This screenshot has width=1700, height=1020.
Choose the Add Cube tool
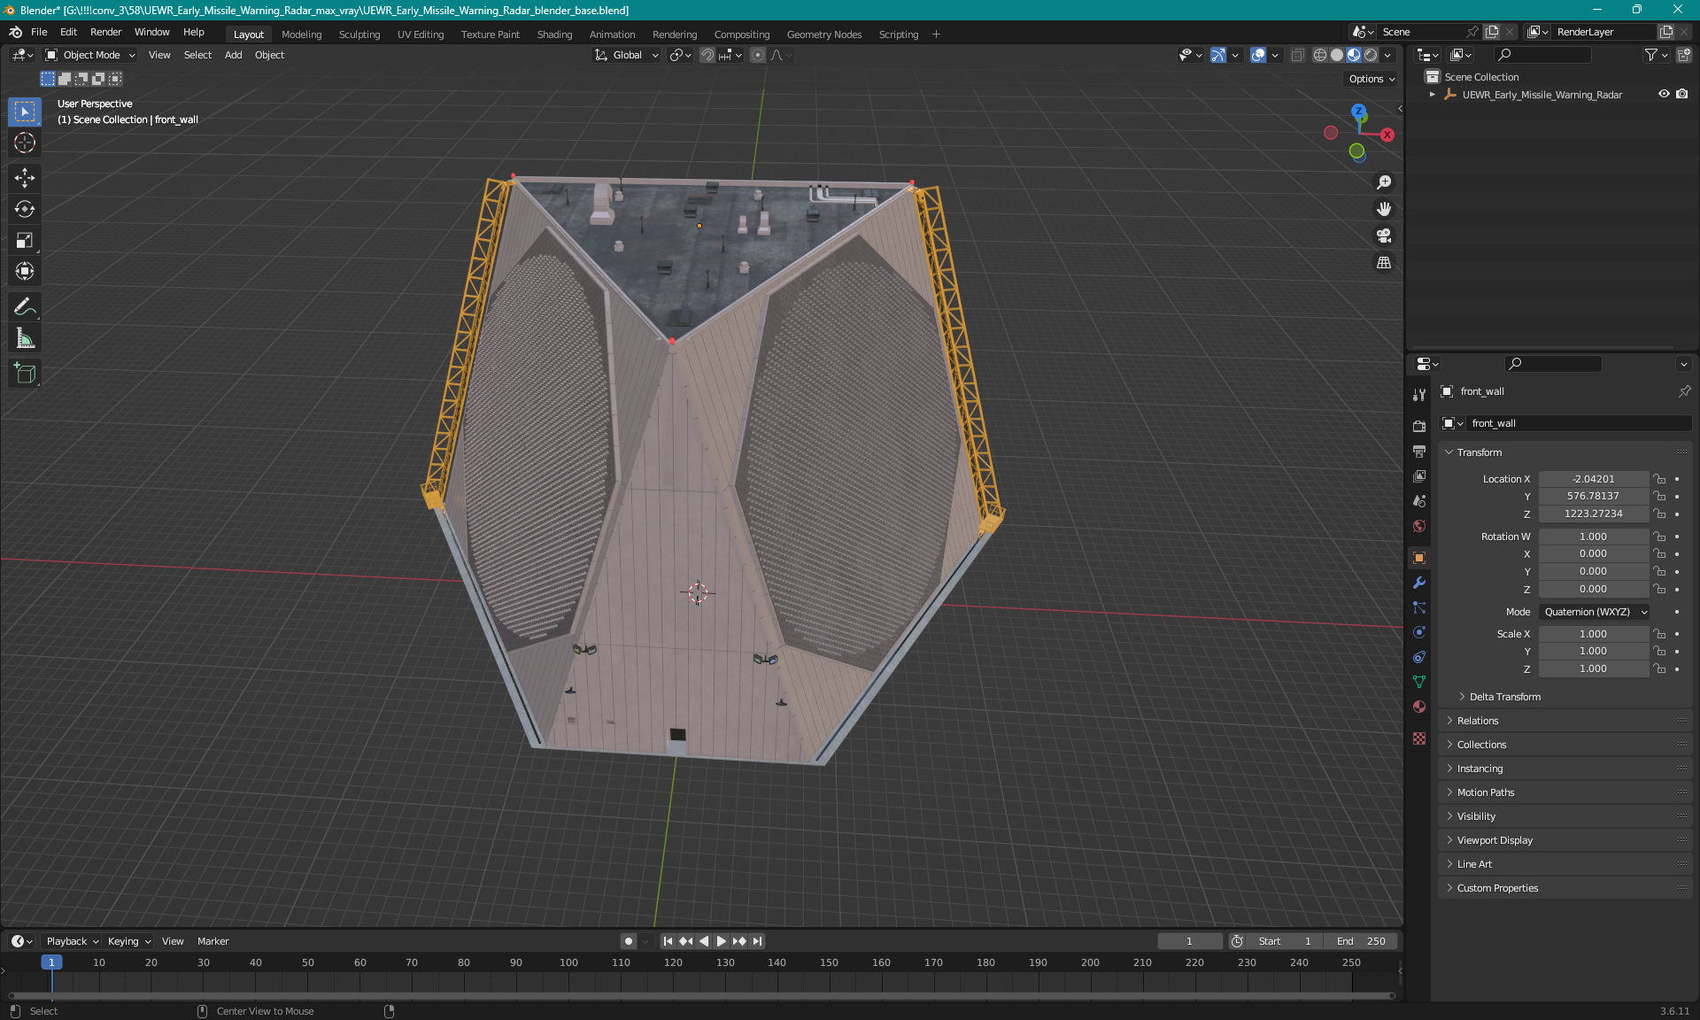click(x=25, y=374)
